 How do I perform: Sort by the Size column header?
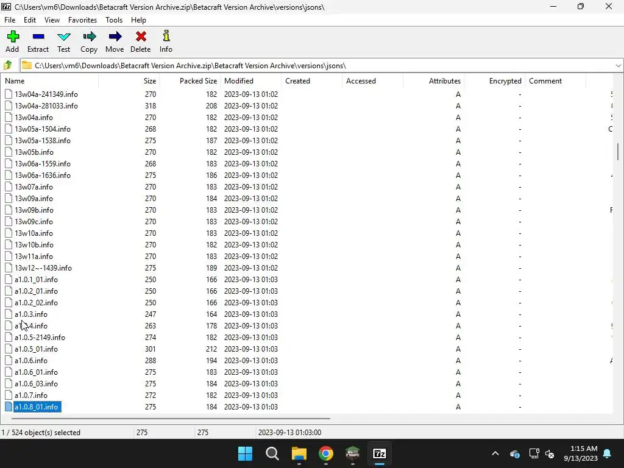129,81
